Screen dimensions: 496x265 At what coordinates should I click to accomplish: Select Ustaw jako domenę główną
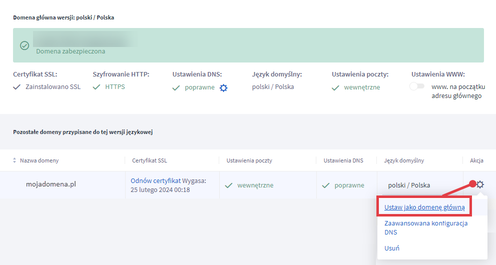tap(424, 207)
